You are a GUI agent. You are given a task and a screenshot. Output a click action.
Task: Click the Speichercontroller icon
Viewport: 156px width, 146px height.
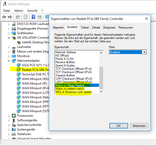[x=14, y=125]
